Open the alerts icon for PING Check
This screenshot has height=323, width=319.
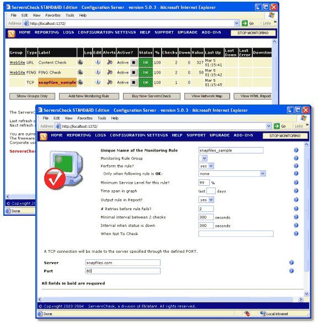click(x=110, y=72)
